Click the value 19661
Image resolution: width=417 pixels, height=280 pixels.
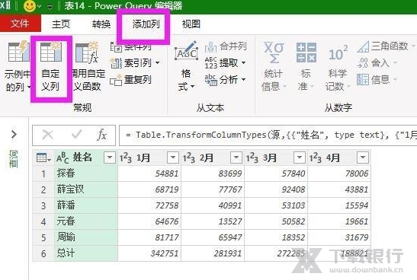pos(357,221)
